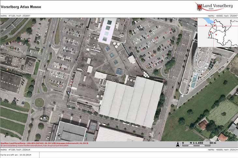
Task: Open the overview locator map inset
Action: (217, 33)
